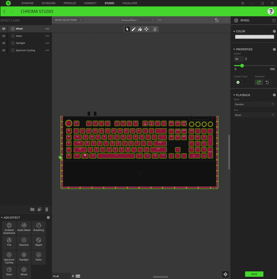Reset Wheel effect settings icon

[274, 21]
